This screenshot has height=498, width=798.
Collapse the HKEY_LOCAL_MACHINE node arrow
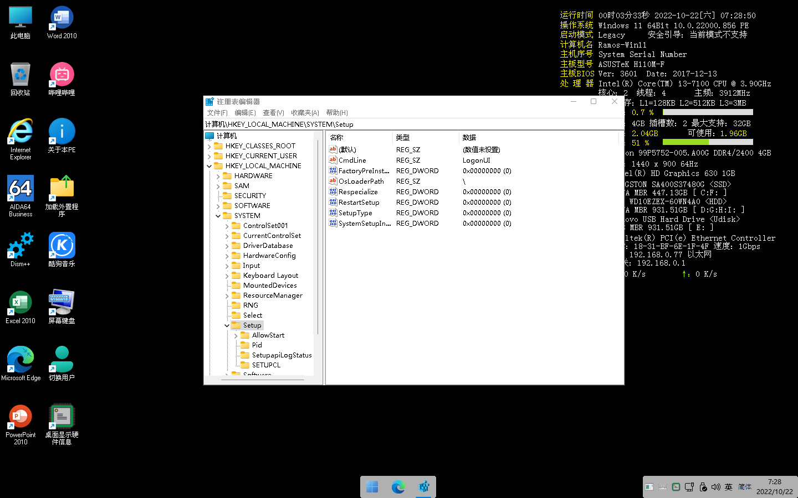(209, 166)
